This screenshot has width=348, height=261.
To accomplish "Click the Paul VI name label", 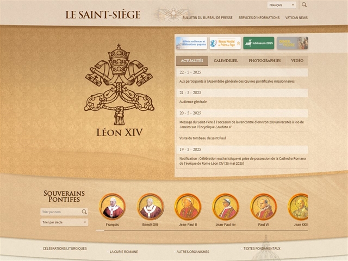I will click(x=263, y=225).
